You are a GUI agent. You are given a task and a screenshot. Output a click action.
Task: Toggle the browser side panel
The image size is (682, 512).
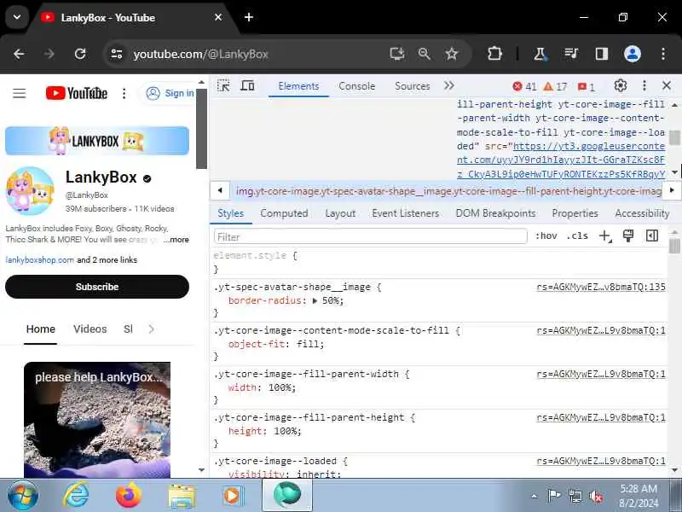[x=602, y=54]
